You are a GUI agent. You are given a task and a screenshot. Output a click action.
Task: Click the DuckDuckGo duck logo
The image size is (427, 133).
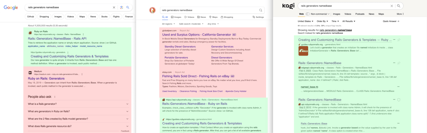pyautogui.click(x=153, y=10)
